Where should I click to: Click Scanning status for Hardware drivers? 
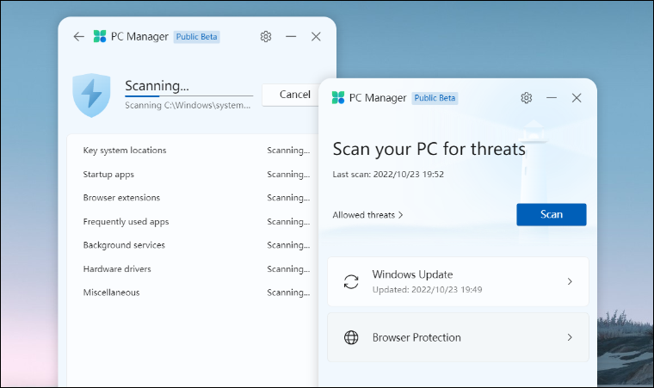point(288,269)
